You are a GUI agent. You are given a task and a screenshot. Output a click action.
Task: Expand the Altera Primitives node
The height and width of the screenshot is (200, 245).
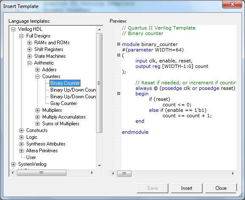pos(21,151)
